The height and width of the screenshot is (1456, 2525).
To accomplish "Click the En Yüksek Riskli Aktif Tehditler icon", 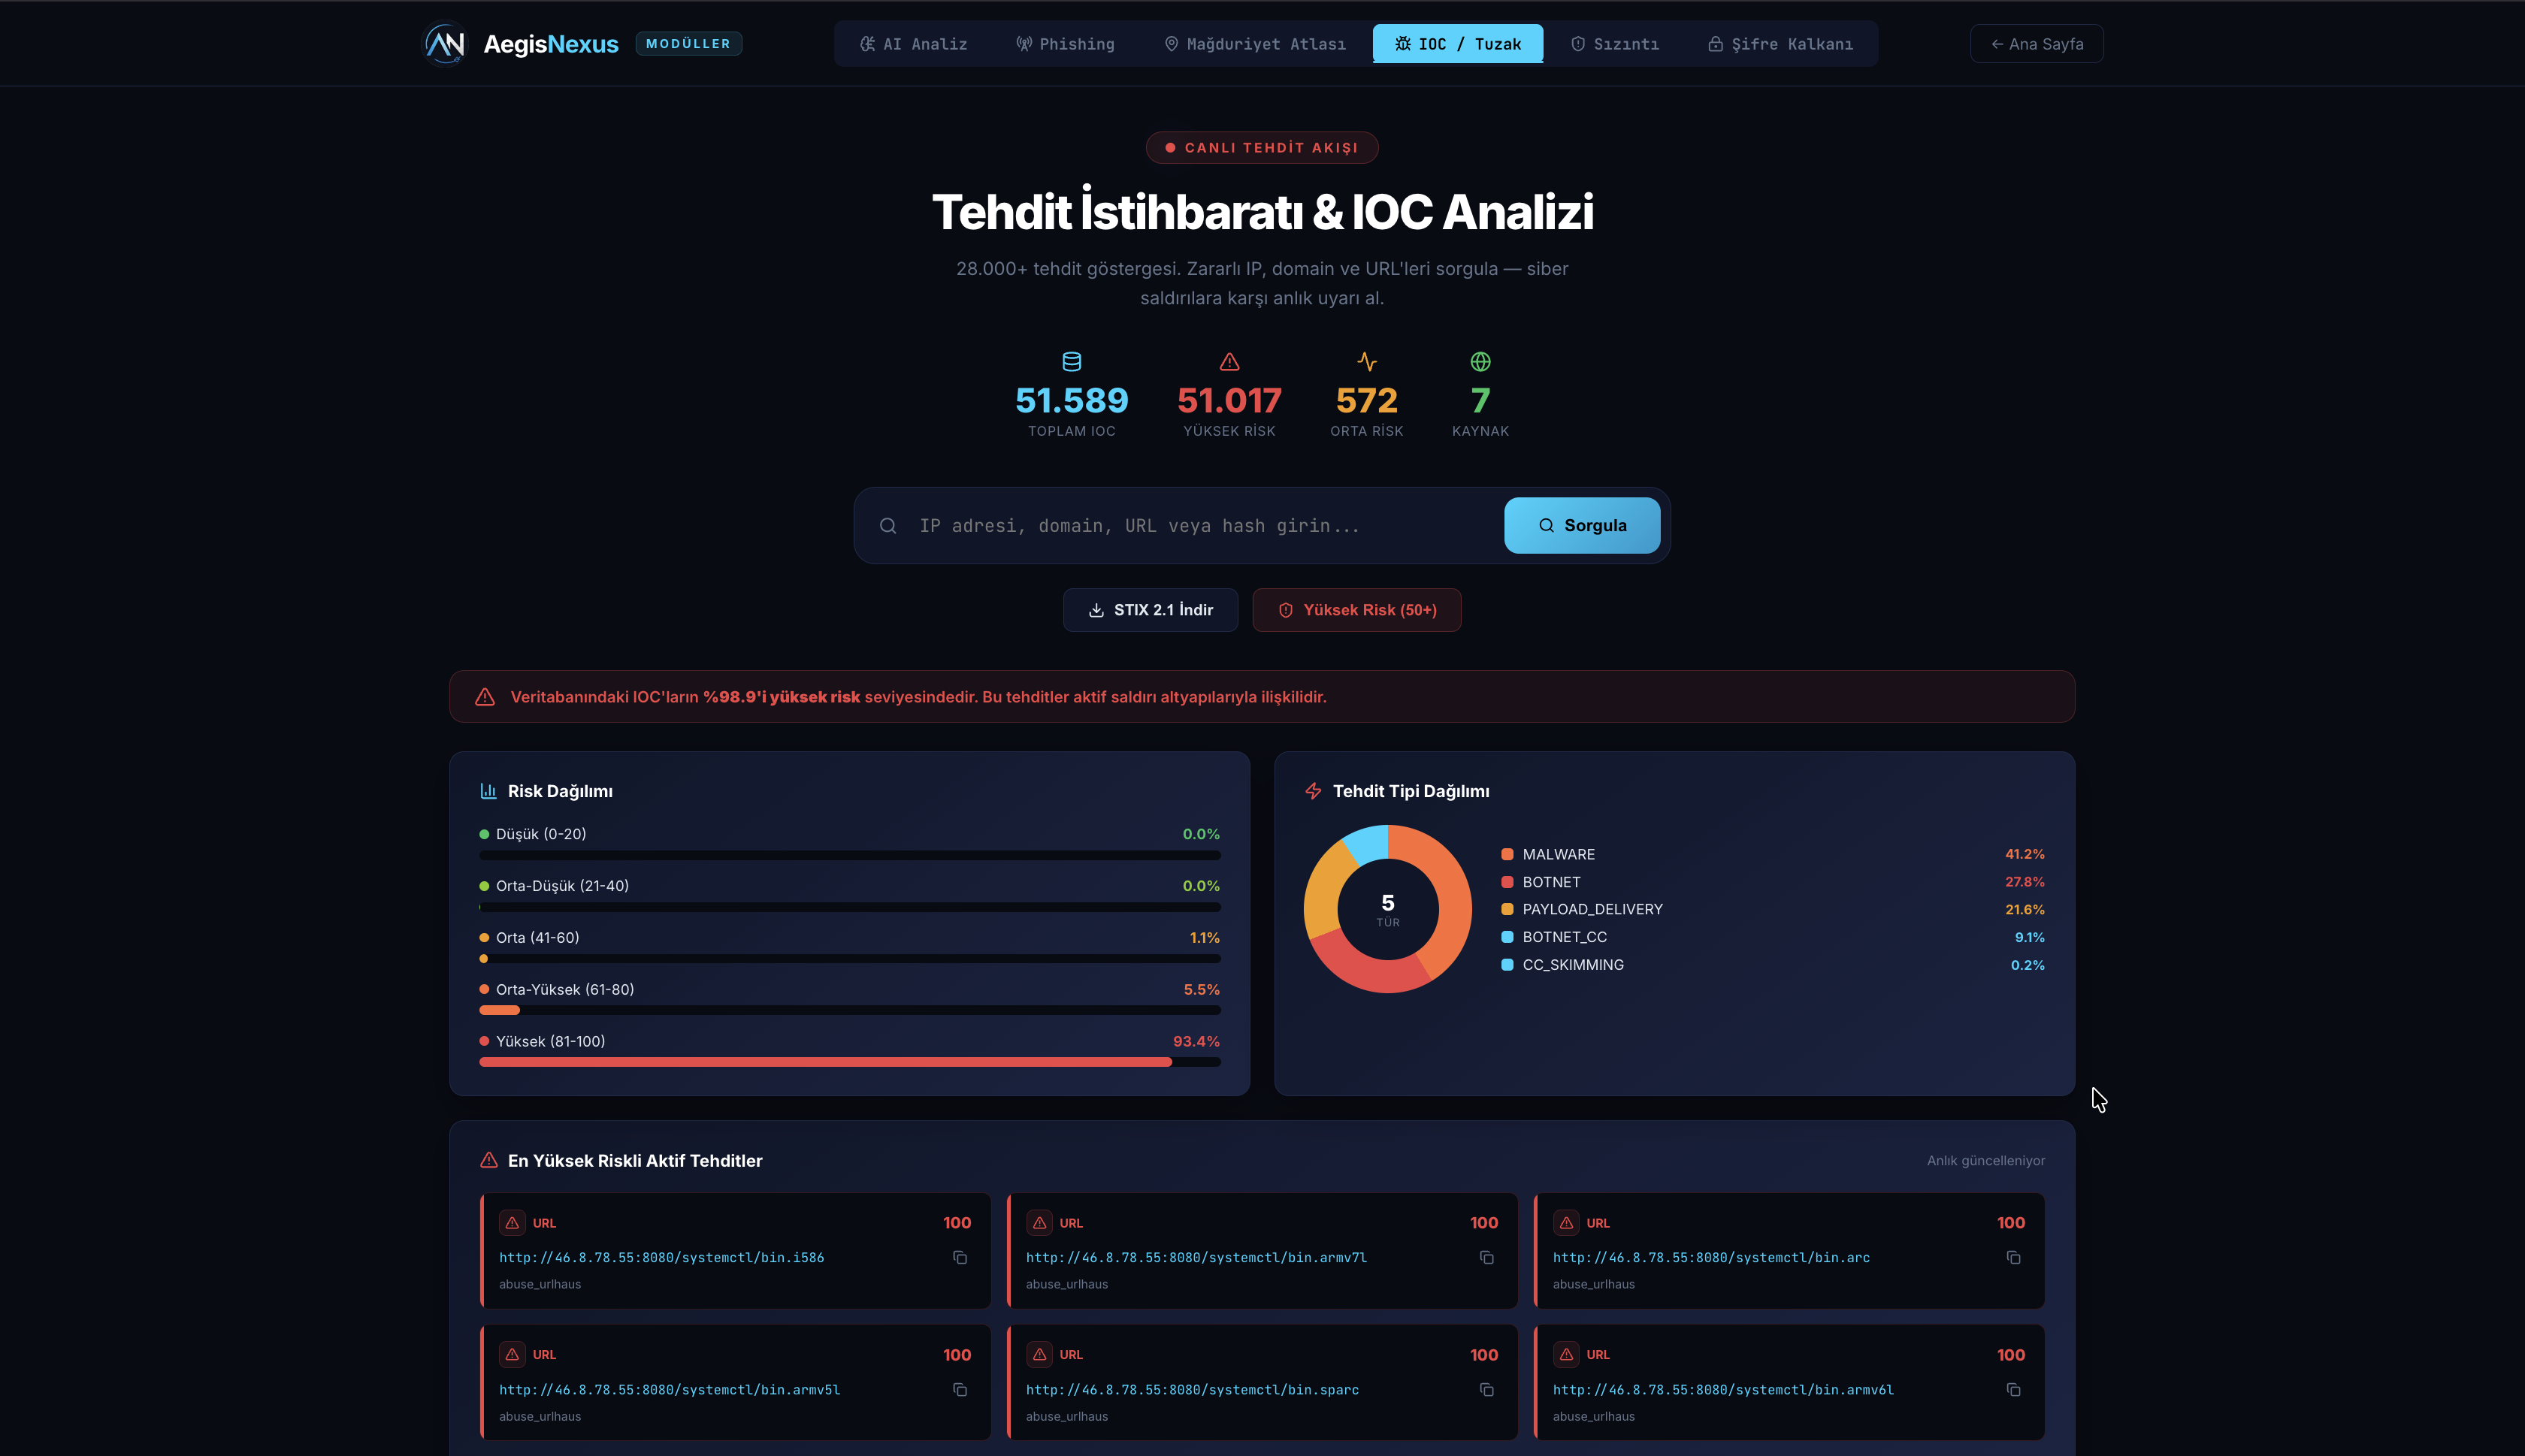I will [489, 1160].
